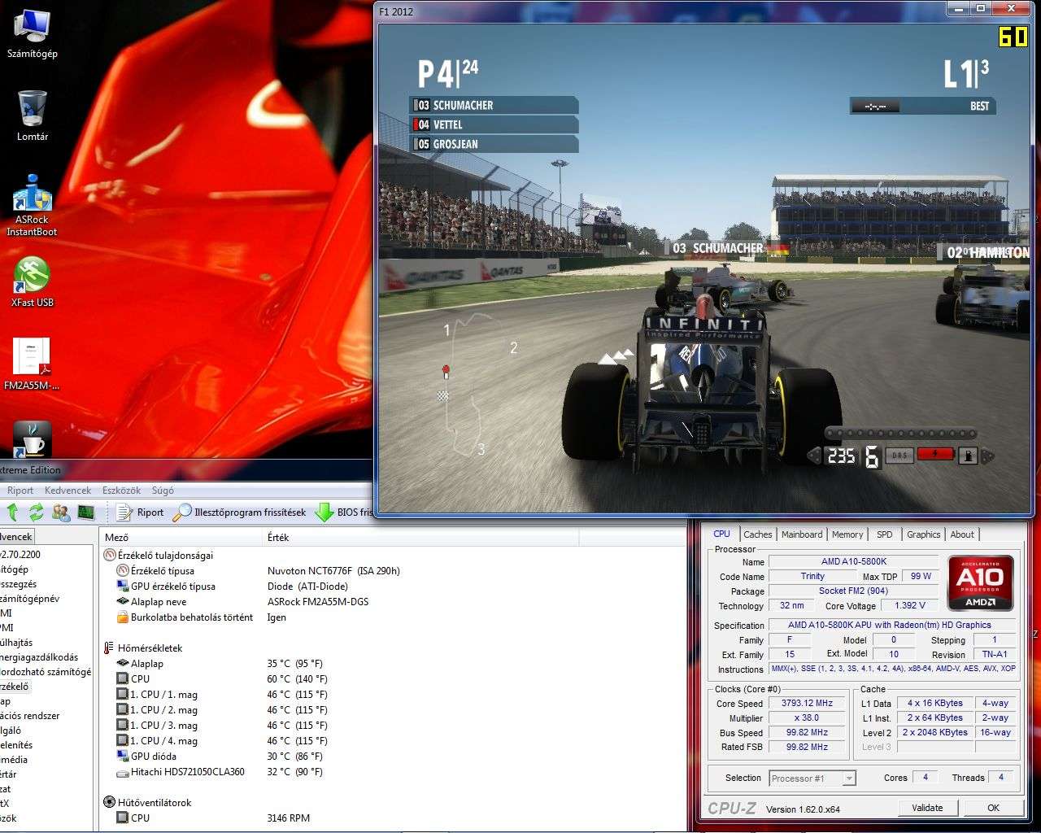
Task: Click the Multiplier x 38.0 value
Action: coord(807,718)
